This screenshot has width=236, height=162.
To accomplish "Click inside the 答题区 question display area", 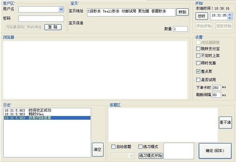I will pyautogui.click(x=163, y=125).
